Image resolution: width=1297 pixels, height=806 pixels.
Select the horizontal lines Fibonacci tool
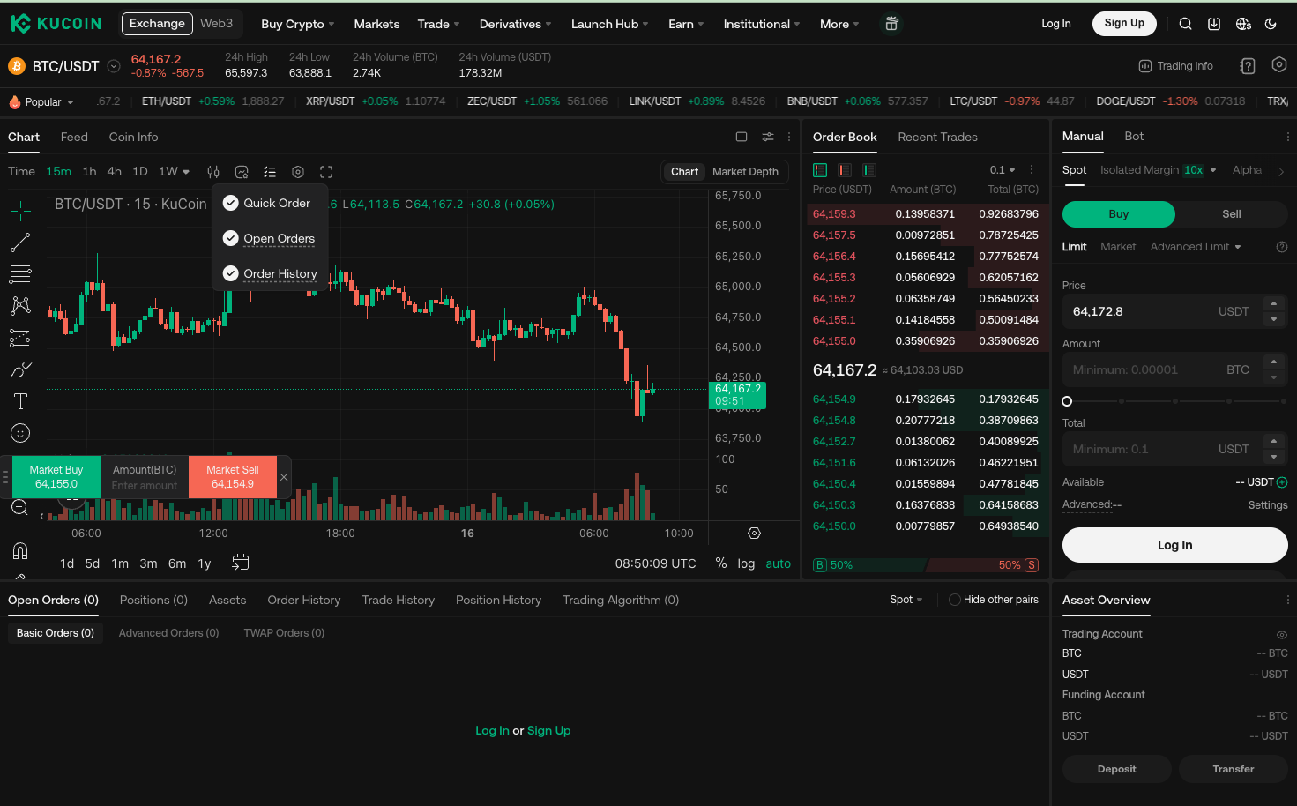coord(20,274)
